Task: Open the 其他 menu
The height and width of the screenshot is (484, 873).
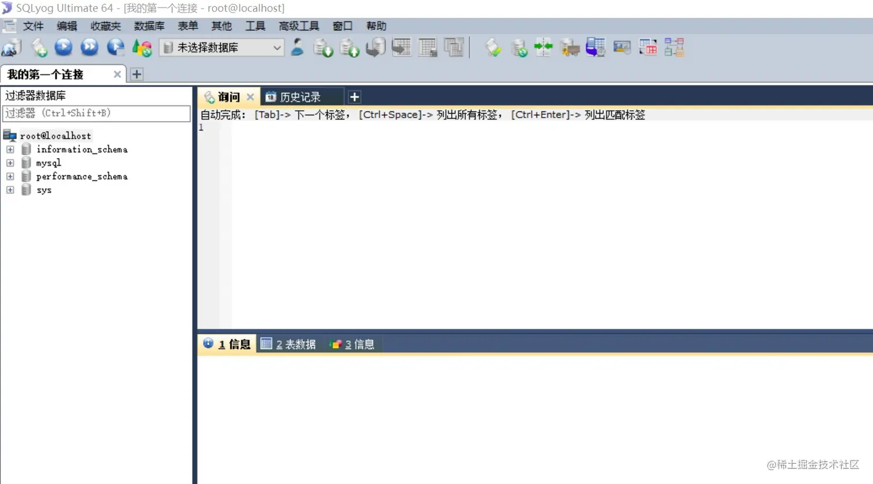Action: coord(221,26)
